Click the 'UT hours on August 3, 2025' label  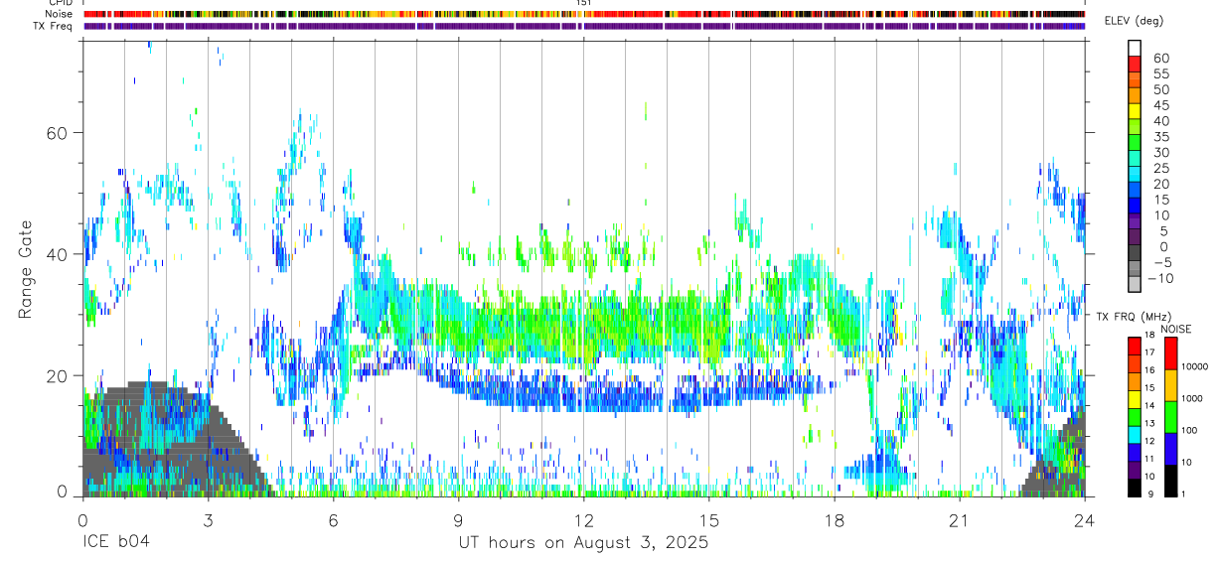pyautogui.click(x=583, y=543)
